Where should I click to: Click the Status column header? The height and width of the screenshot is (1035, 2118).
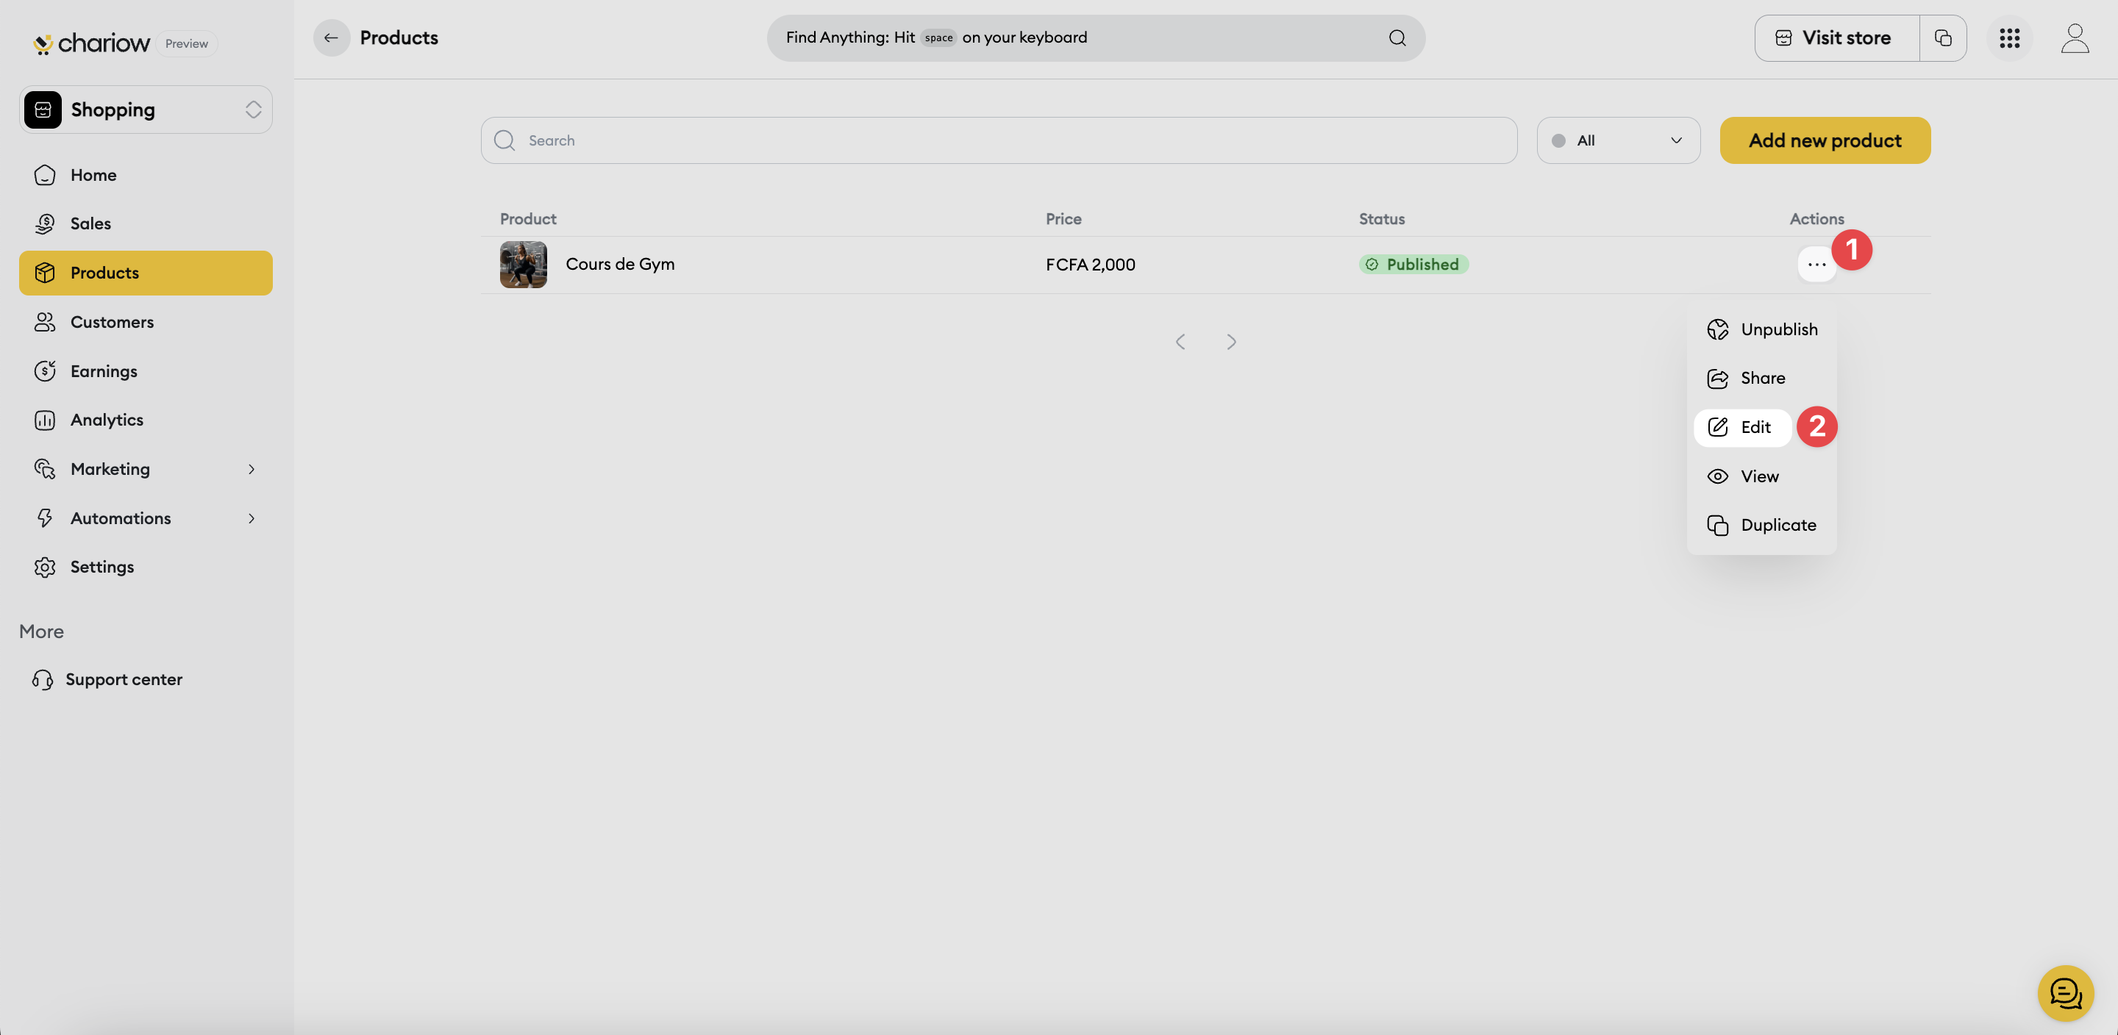(1381, 220)
